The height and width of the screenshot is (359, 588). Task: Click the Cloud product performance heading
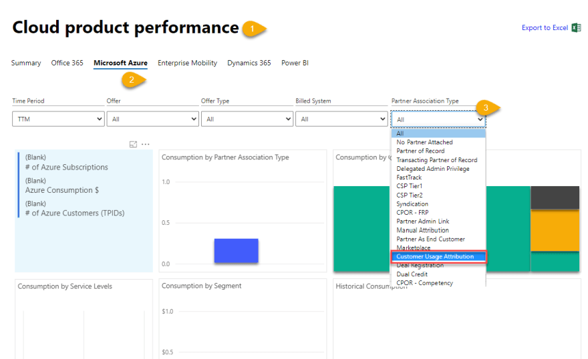point(126,28)
